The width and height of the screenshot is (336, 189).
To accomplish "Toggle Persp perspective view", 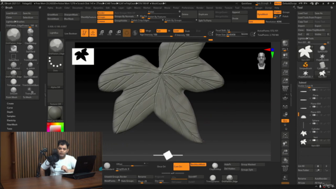I will 285,89.
